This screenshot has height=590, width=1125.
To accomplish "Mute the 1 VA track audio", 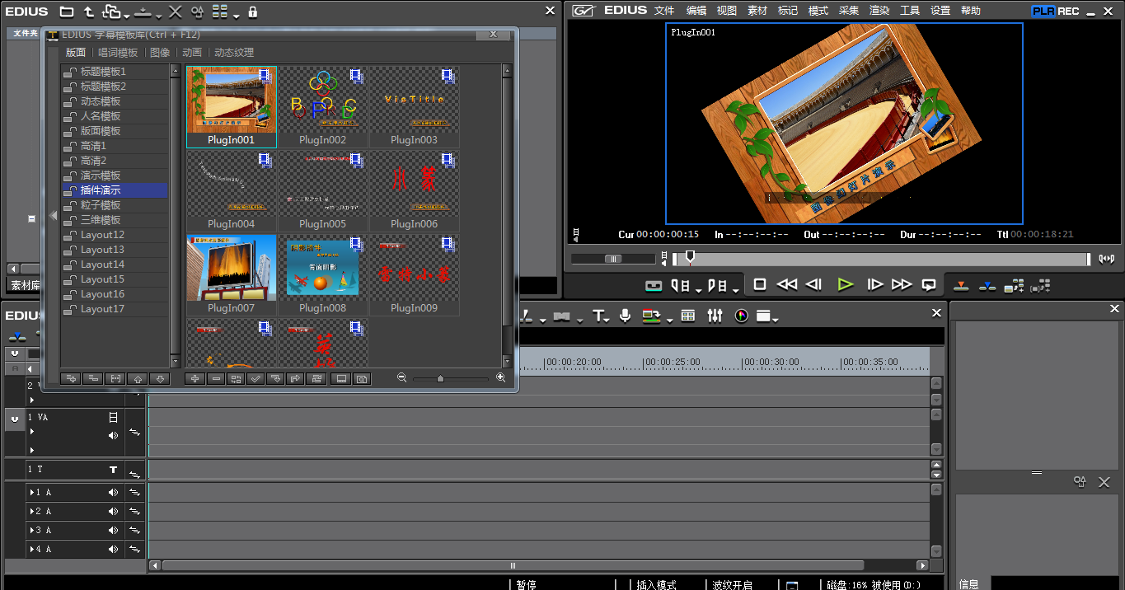I will [114, 435].
